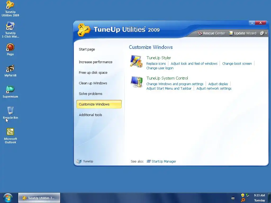Minimize the TuneUp Utilities window
Image resolution: width=271 pixels, height=203 pixels.
(x=252, y=23)
